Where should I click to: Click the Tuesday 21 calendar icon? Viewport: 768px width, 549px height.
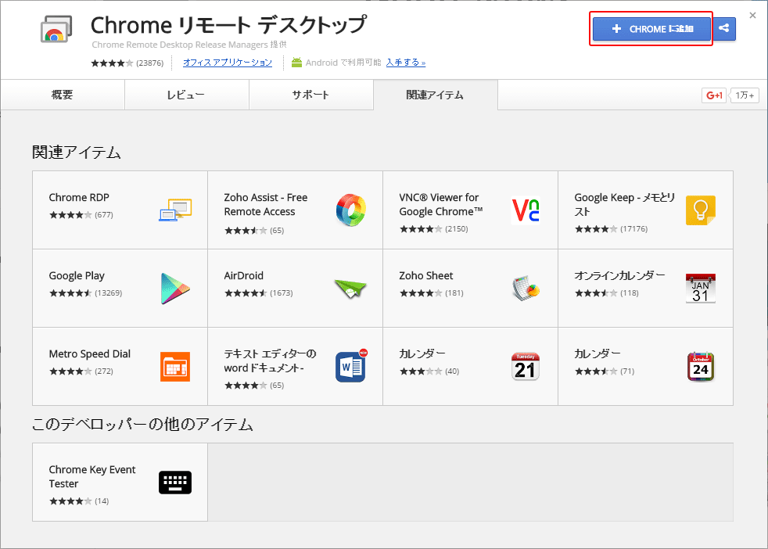point(526,366)
